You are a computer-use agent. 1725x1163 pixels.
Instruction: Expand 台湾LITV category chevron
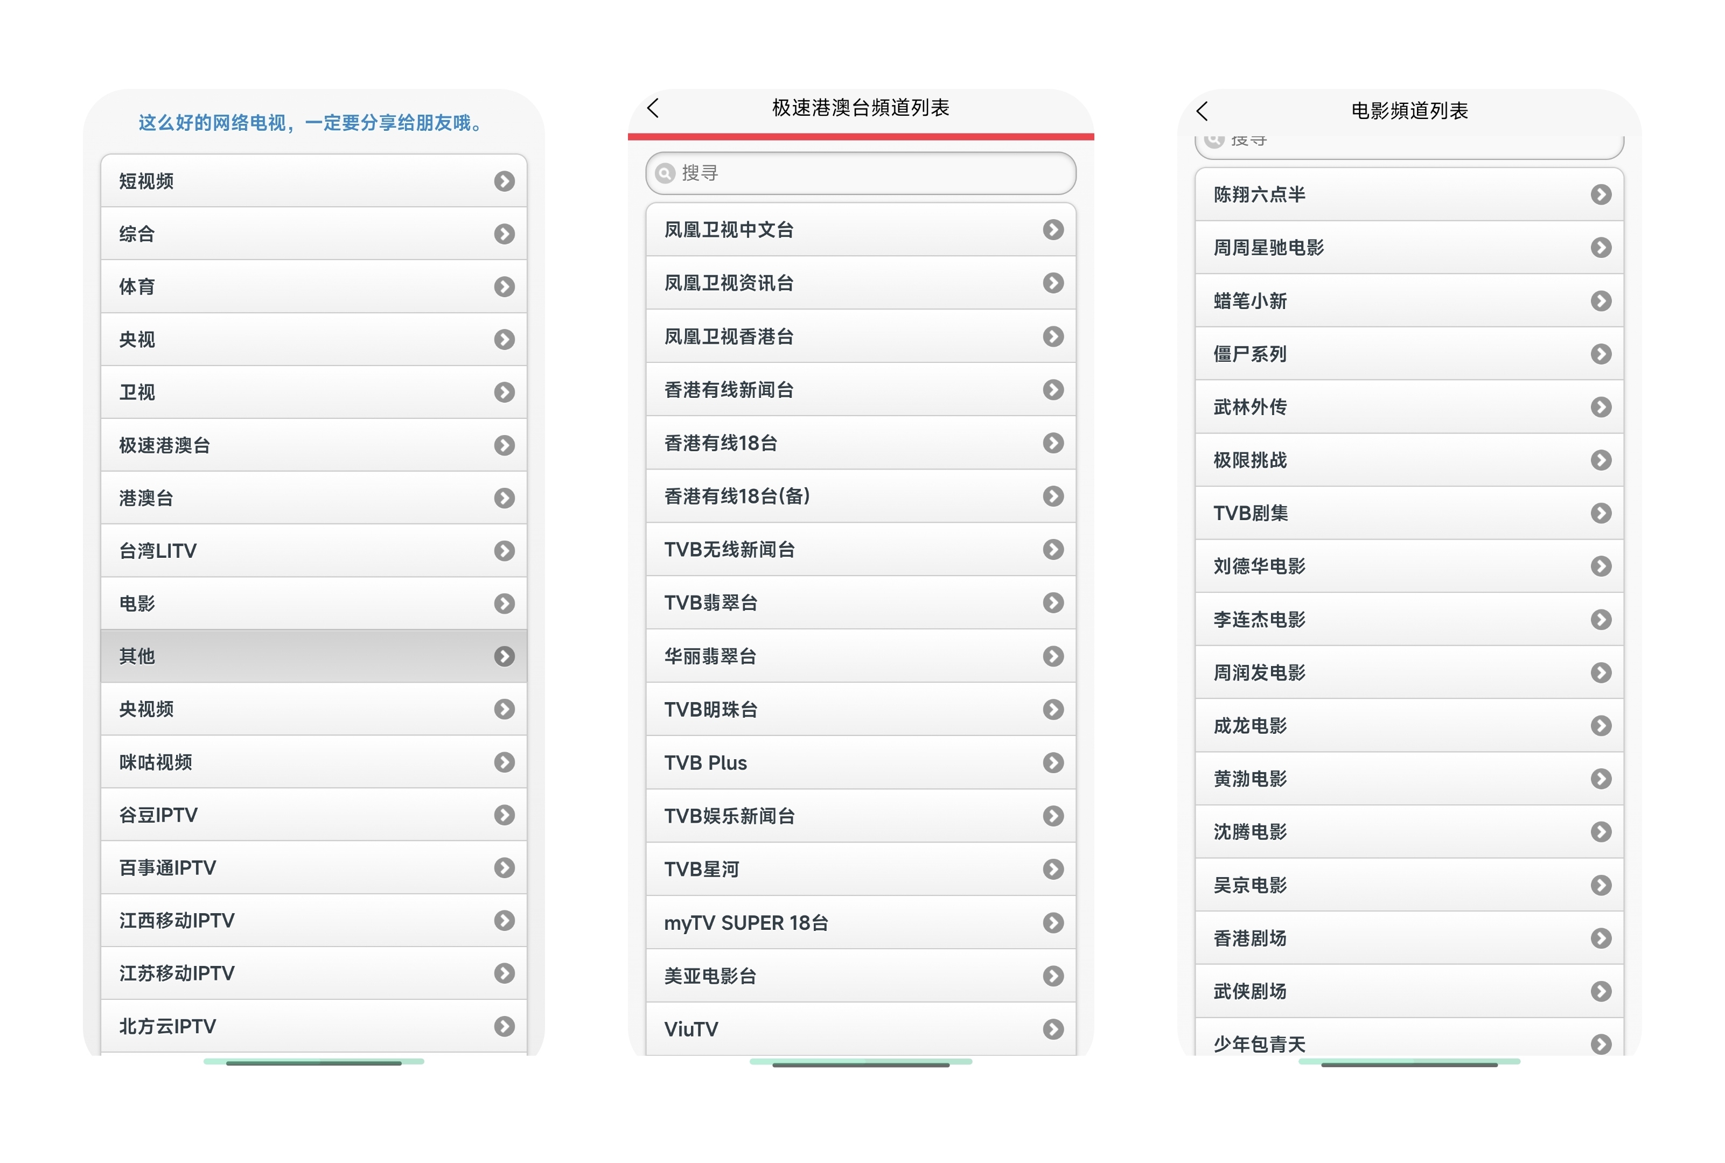pyautogui.click(x=504, y=550)
